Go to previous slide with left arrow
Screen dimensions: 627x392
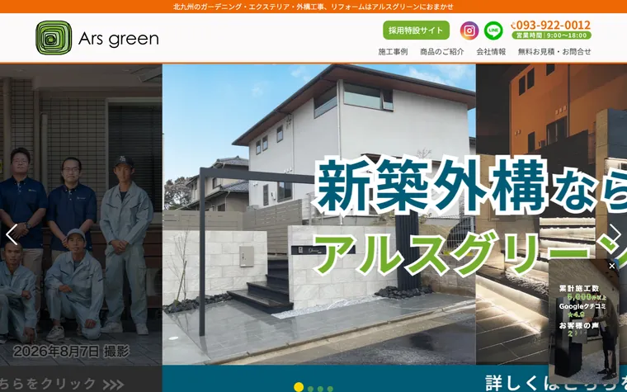point(12,234)
